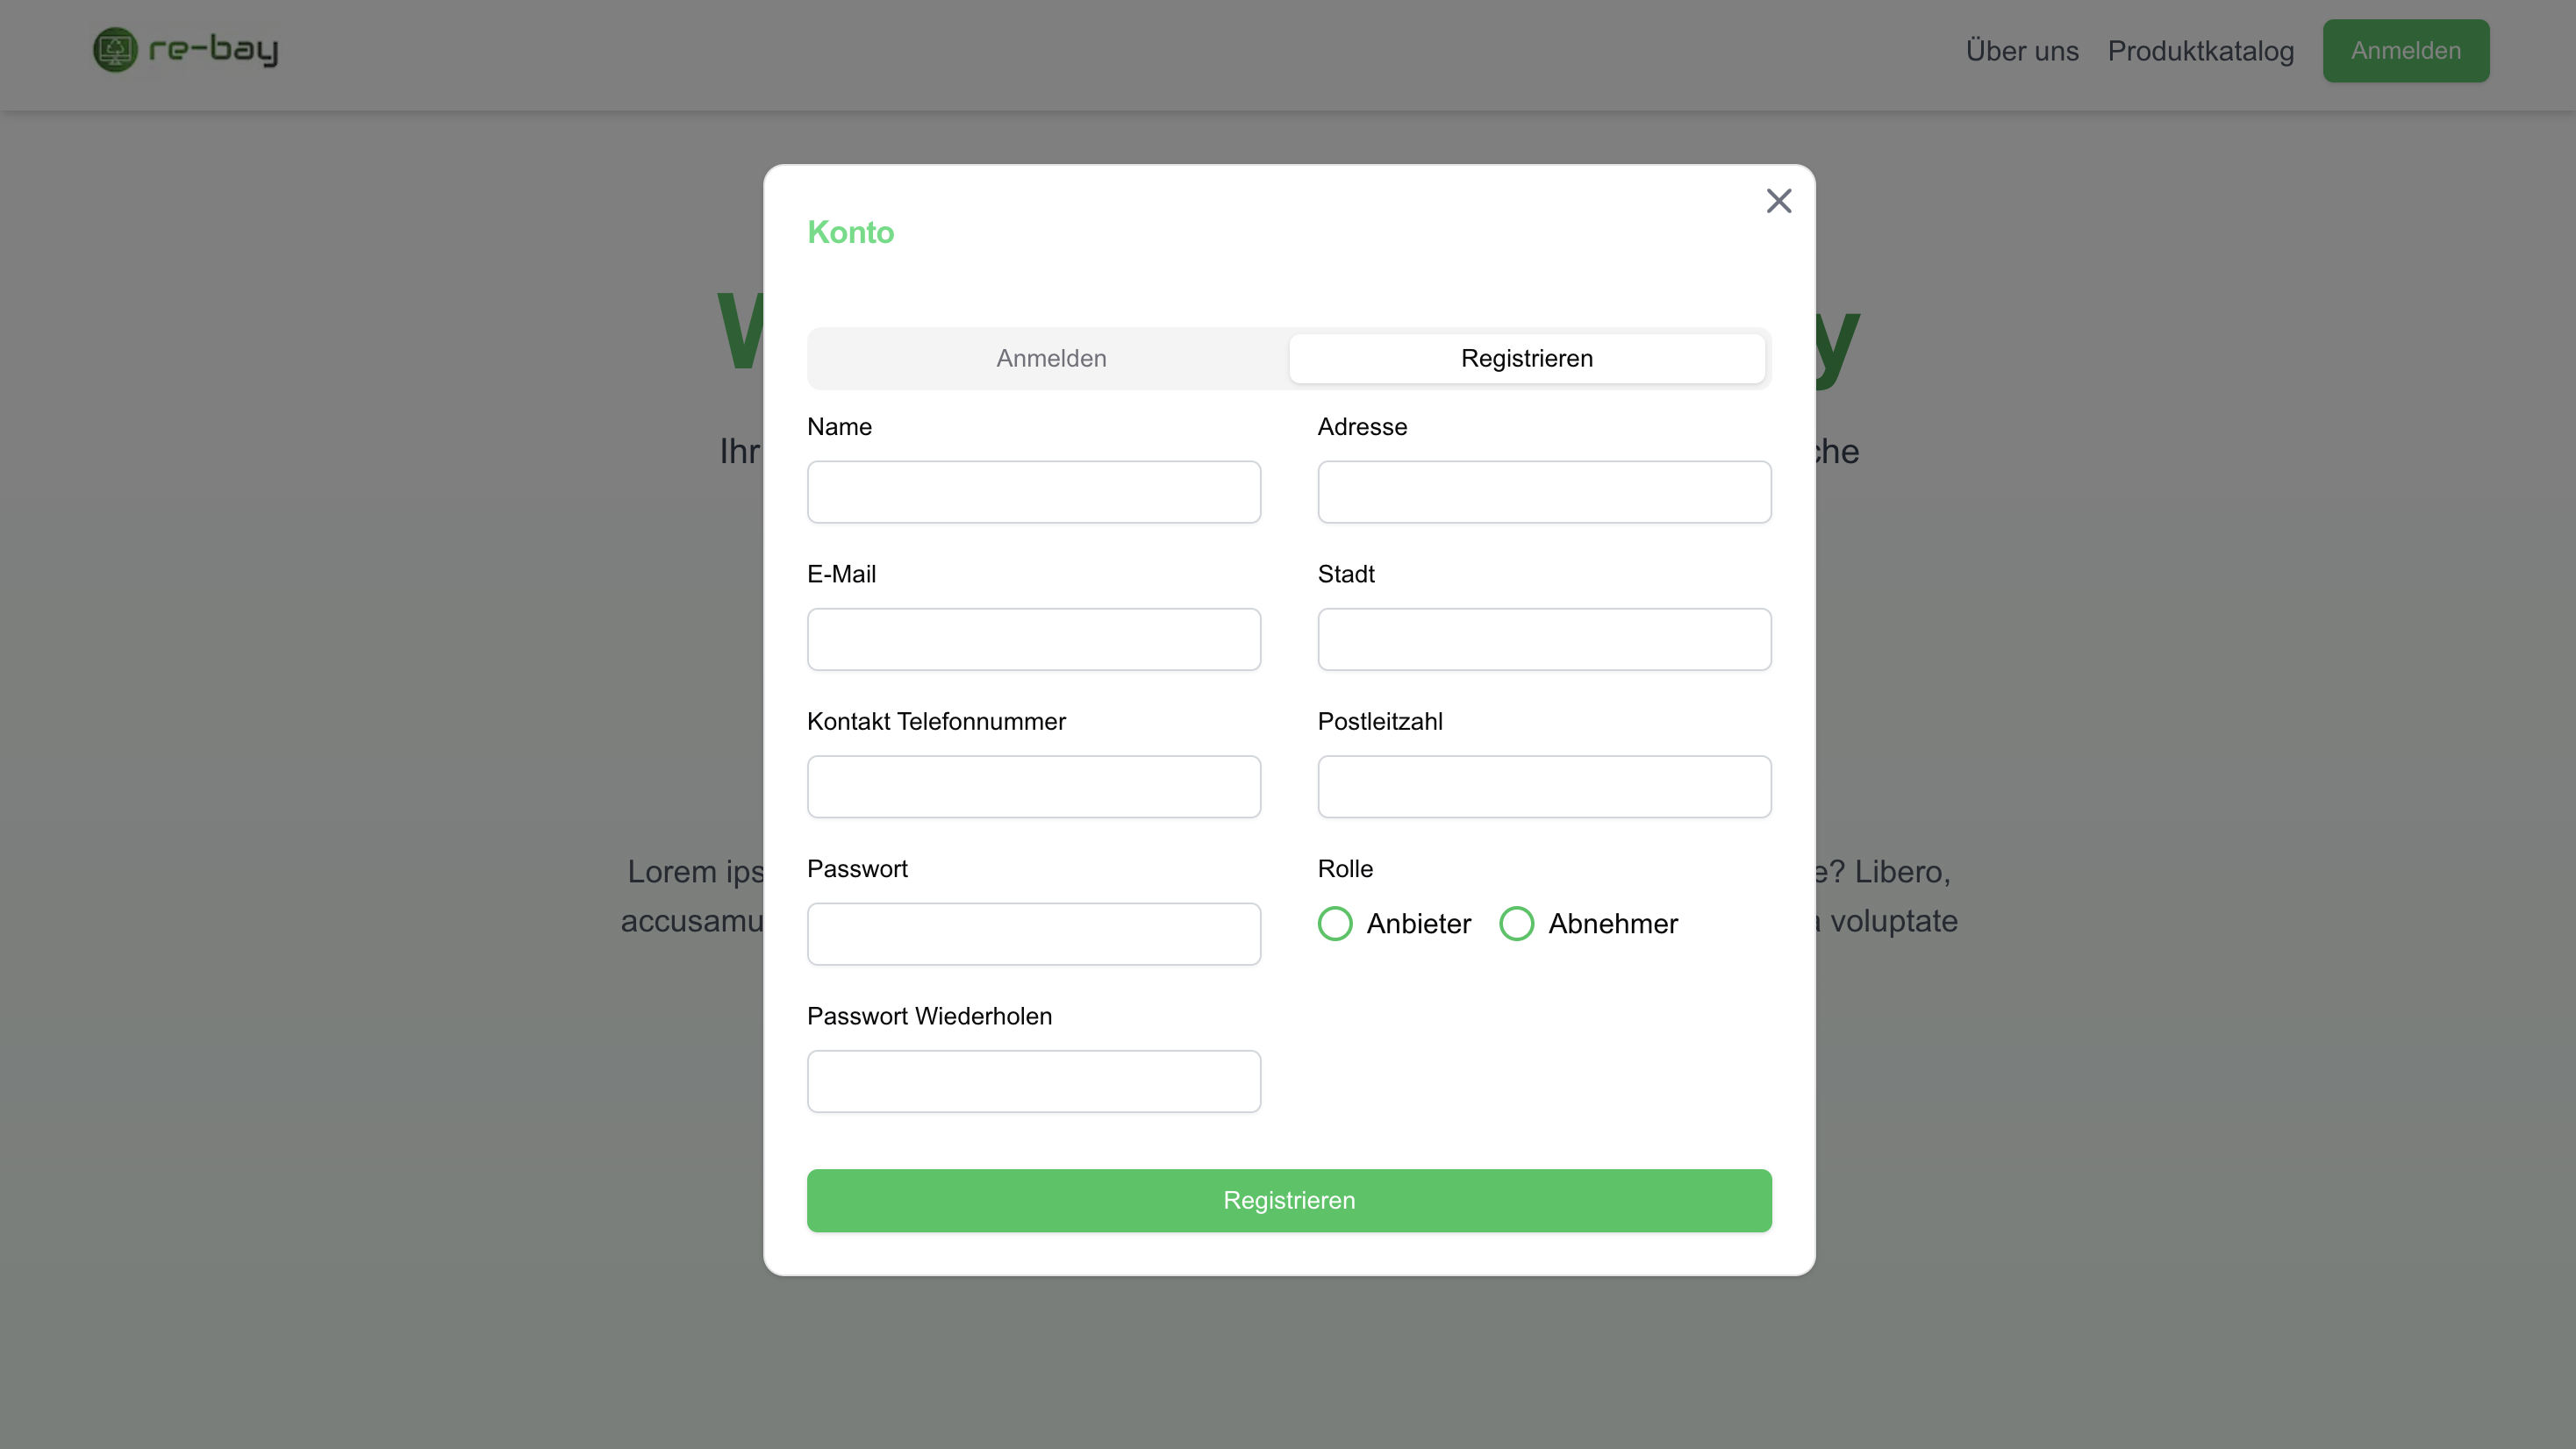This screenshot has width=2576, height=1449.
Task: Click the Anbieter label text
Action: coord(1418,923)
